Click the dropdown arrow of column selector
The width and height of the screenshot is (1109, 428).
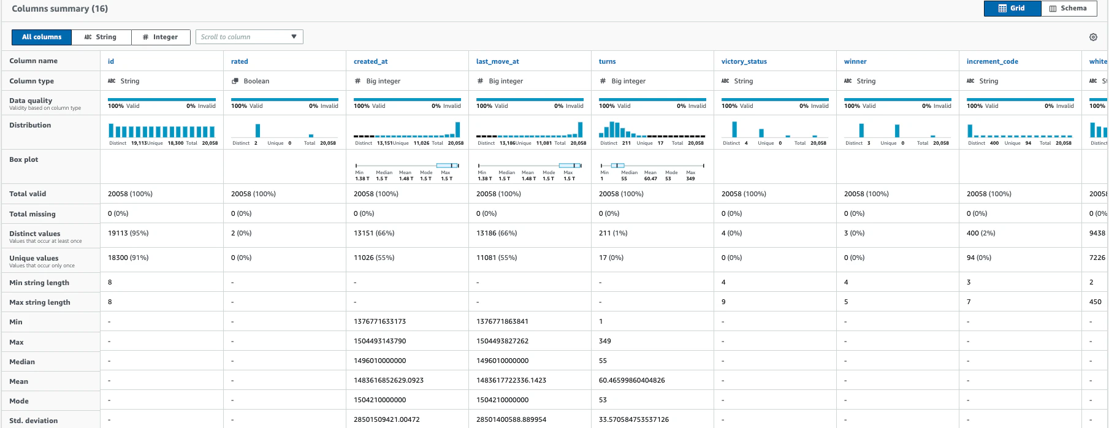tap(294, 37)
